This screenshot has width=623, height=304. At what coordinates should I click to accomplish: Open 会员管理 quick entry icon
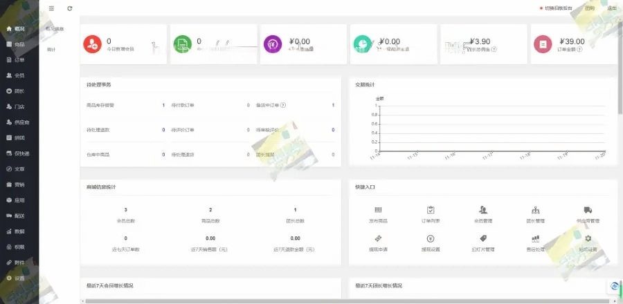tap(483, 210)
